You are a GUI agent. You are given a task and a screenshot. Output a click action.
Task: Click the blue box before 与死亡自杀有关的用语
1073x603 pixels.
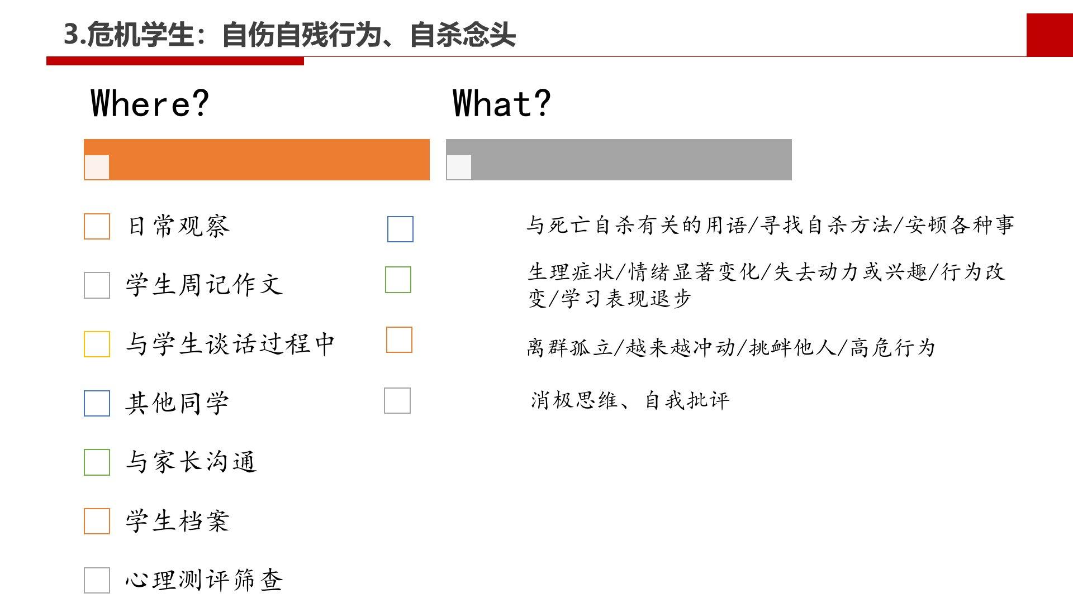coord(400,229)
